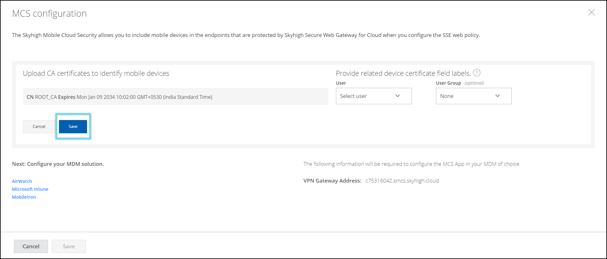
Task: Select the ROOT_CA certificate entry row
Action: click(x=175, y=97)
